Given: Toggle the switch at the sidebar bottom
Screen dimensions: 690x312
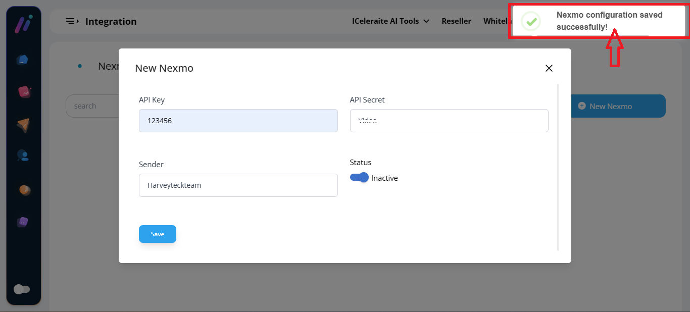Looking at the screenshot, I should coord(22,289).
